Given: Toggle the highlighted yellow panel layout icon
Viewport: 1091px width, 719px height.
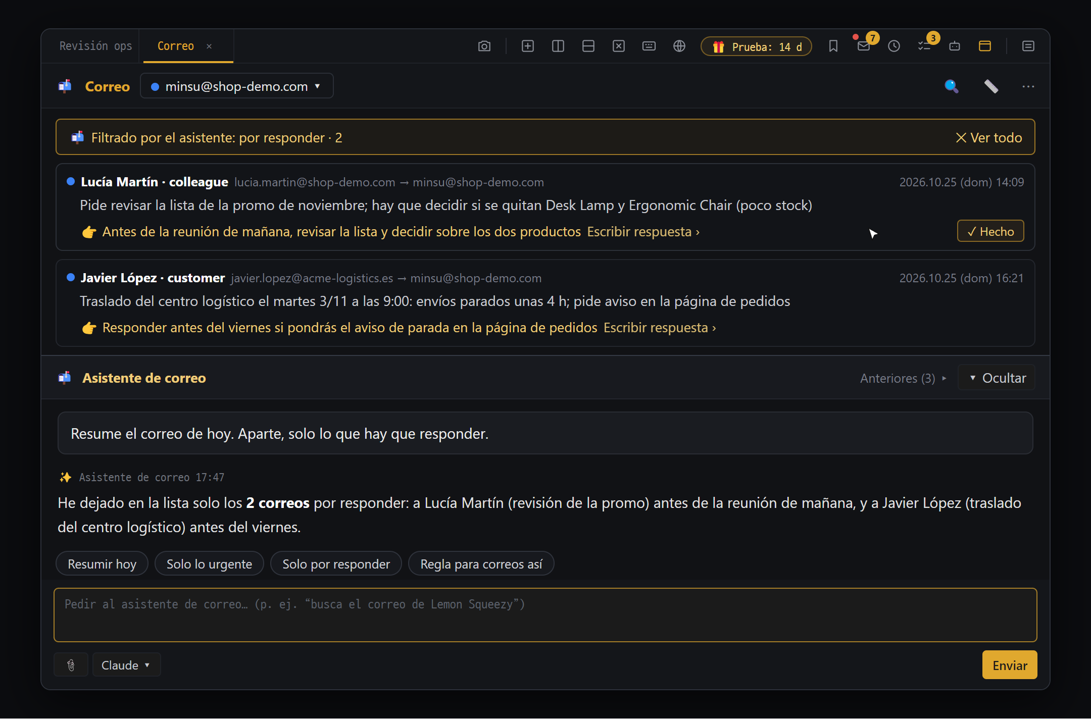Looking at the screenshot, I should 984,46.
